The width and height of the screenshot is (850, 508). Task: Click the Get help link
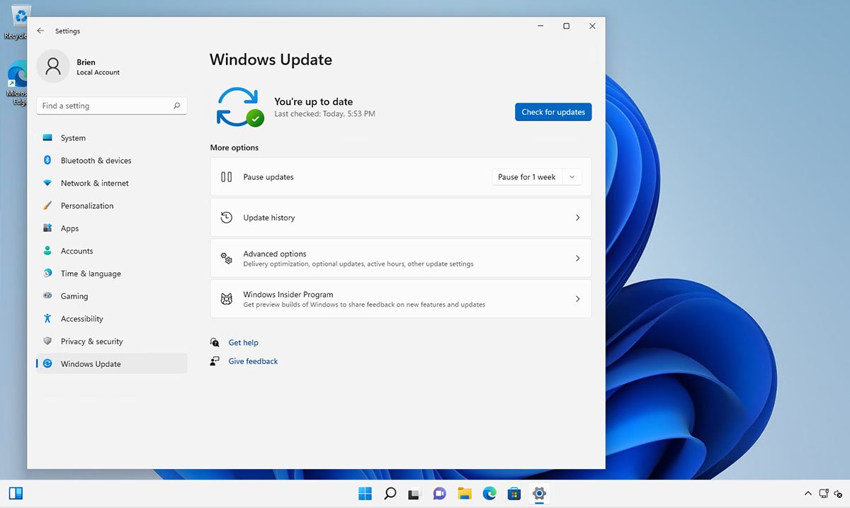coord(243,343)
